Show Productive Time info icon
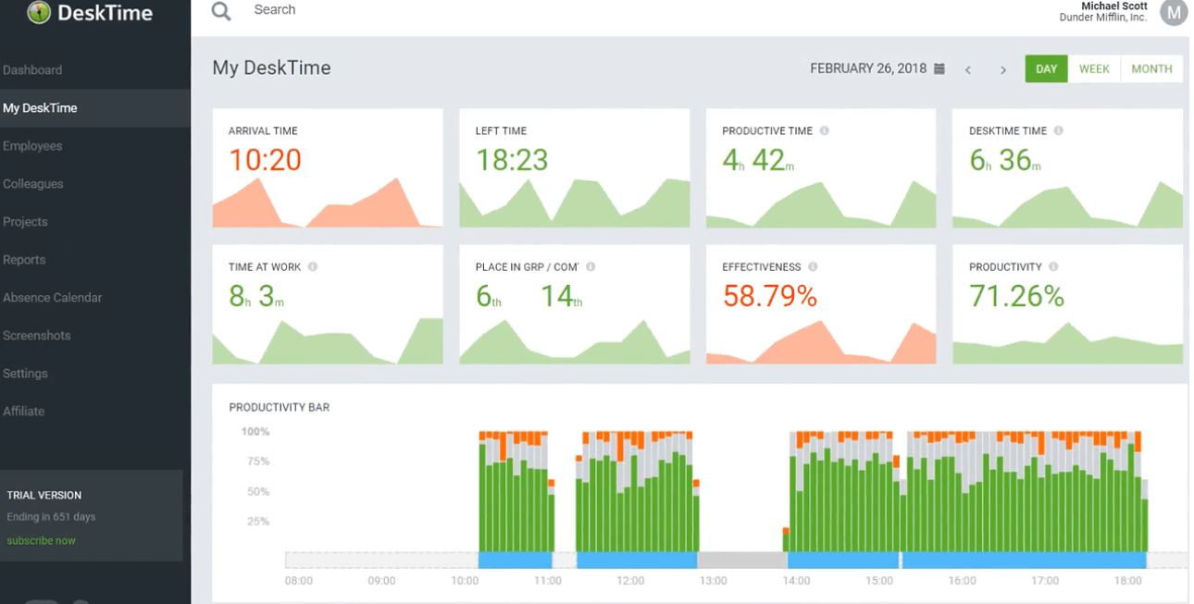Viewport: 1194px width, 604px height. (824, 131)
